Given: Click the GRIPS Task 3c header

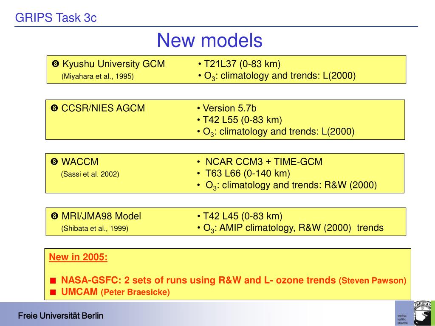Looking at the screenshot, I should 56,18.
